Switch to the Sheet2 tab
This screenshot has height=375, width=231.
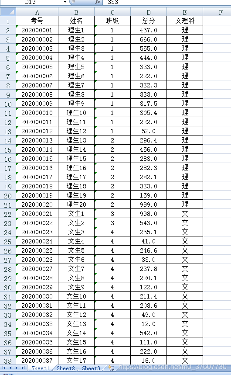pos(66,368)
